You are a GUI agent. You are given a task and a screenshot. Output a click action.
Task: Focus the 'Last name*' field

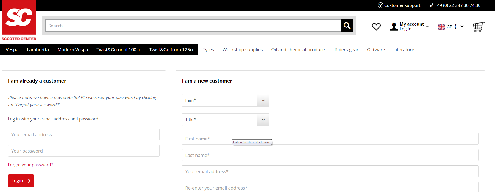tap(330, 155)
